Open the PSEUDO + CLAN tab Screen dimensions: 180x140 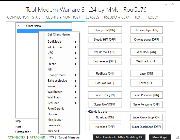tap(117, 17)
